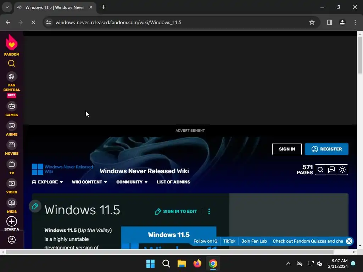This screenshot has height=272, width=363.
Task: Select the Windows 11.5 browser tab
Action: pos(54,7)
